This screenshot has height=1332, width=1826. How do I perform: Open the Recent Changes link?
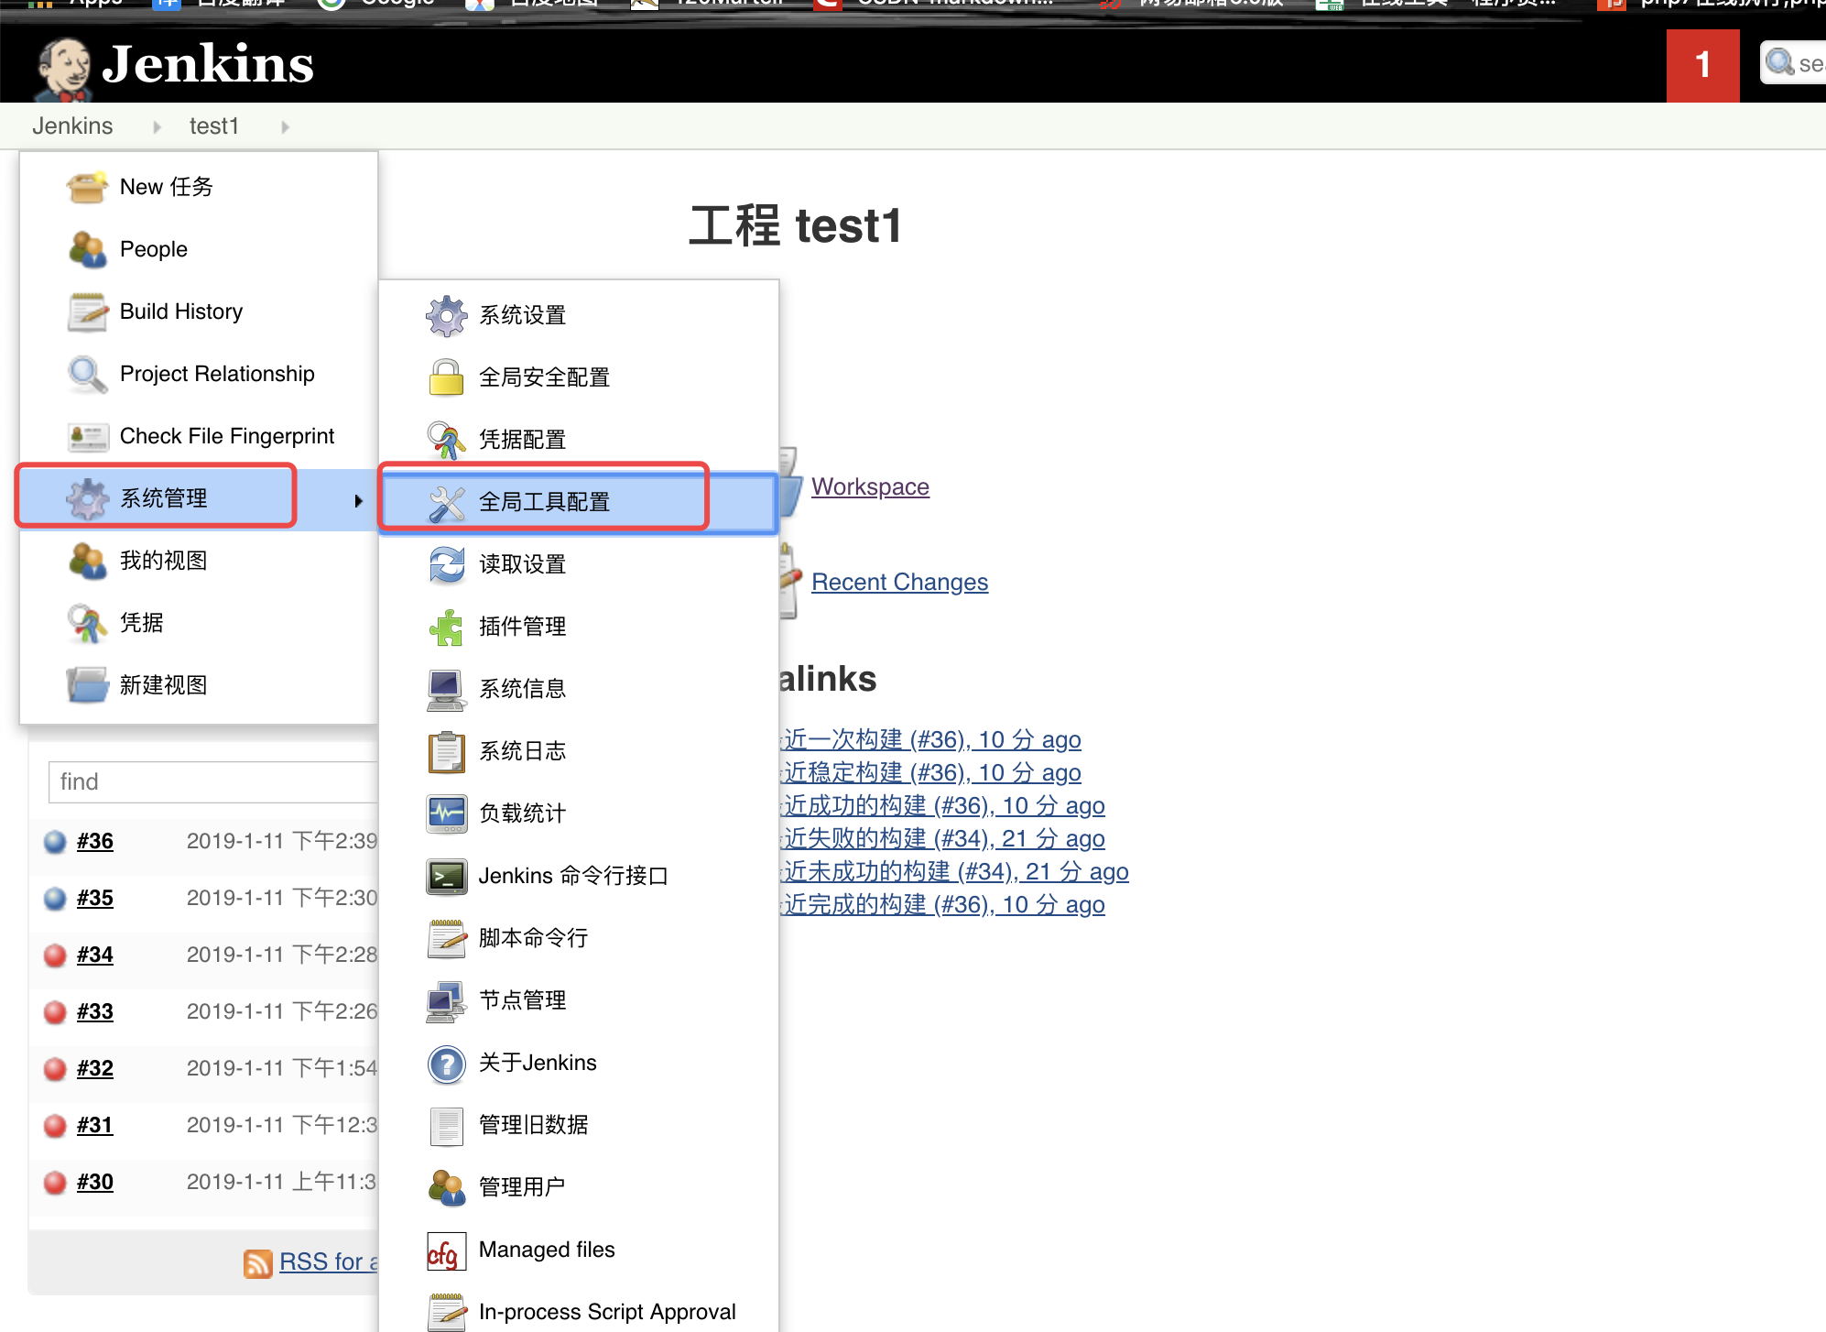click(899, 582)
